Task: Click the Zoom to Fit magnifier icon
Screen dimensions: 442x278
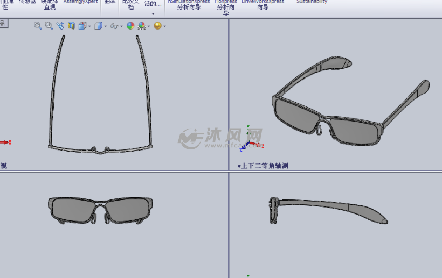Action: click(x=38, y=26)
